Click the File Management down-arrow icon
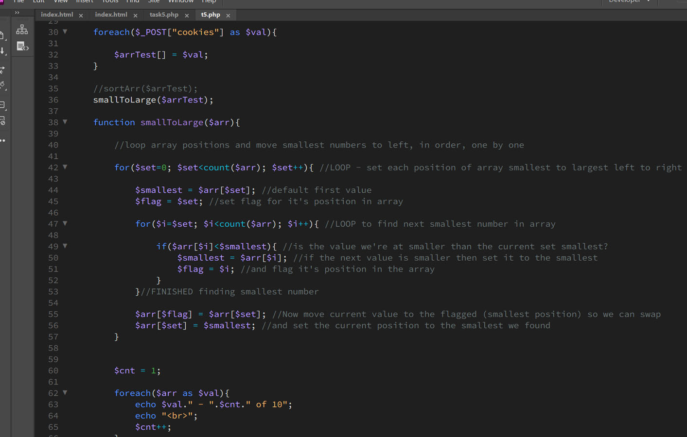The width and height of the screenshot is (687, 437). click(2, 51)
